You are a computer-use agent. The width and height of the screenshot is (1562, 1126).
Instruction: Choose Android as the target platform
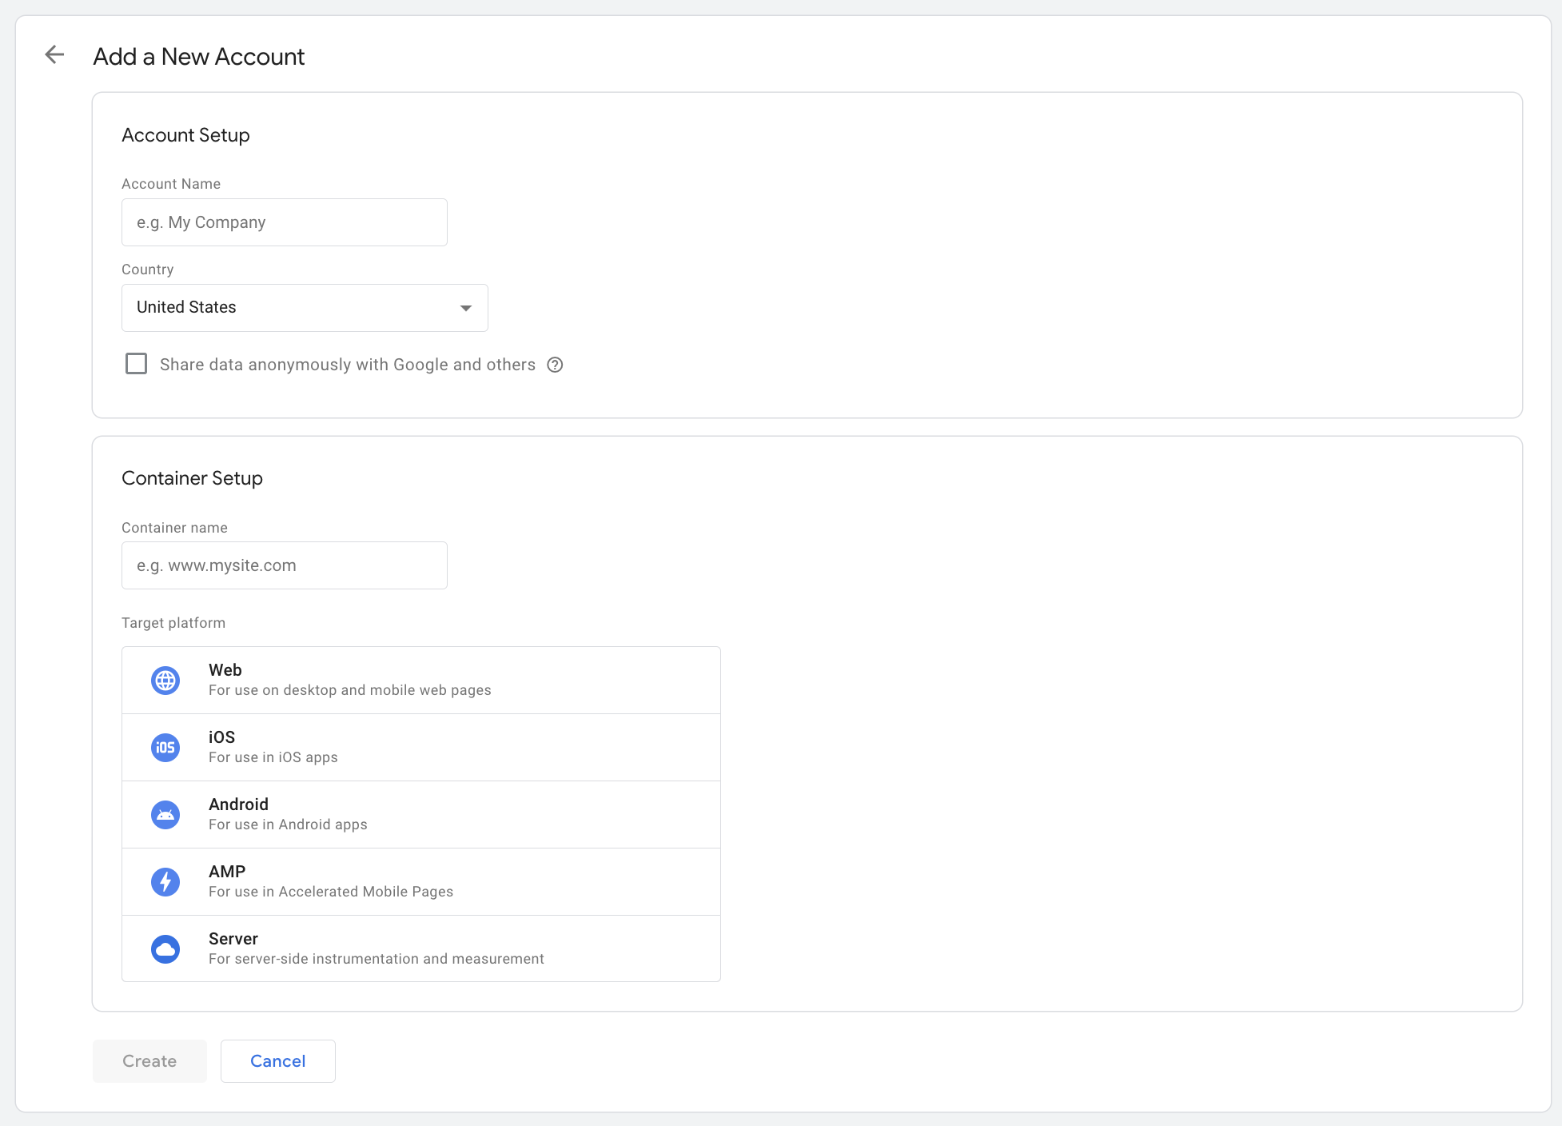[421, 815]
